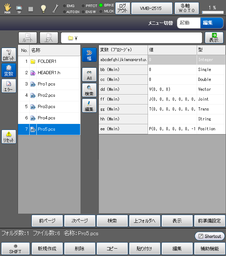Click the TP teach pendant icon
226x256 pixels.
coord(19,8)
